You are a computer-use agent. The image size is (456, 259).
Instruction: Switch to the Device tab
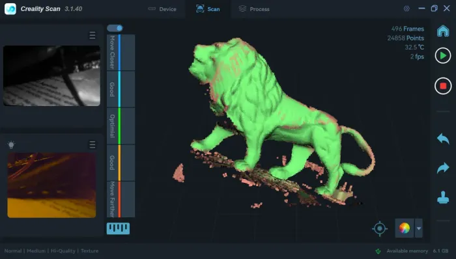pyautogui.click(x=162, y=9)
